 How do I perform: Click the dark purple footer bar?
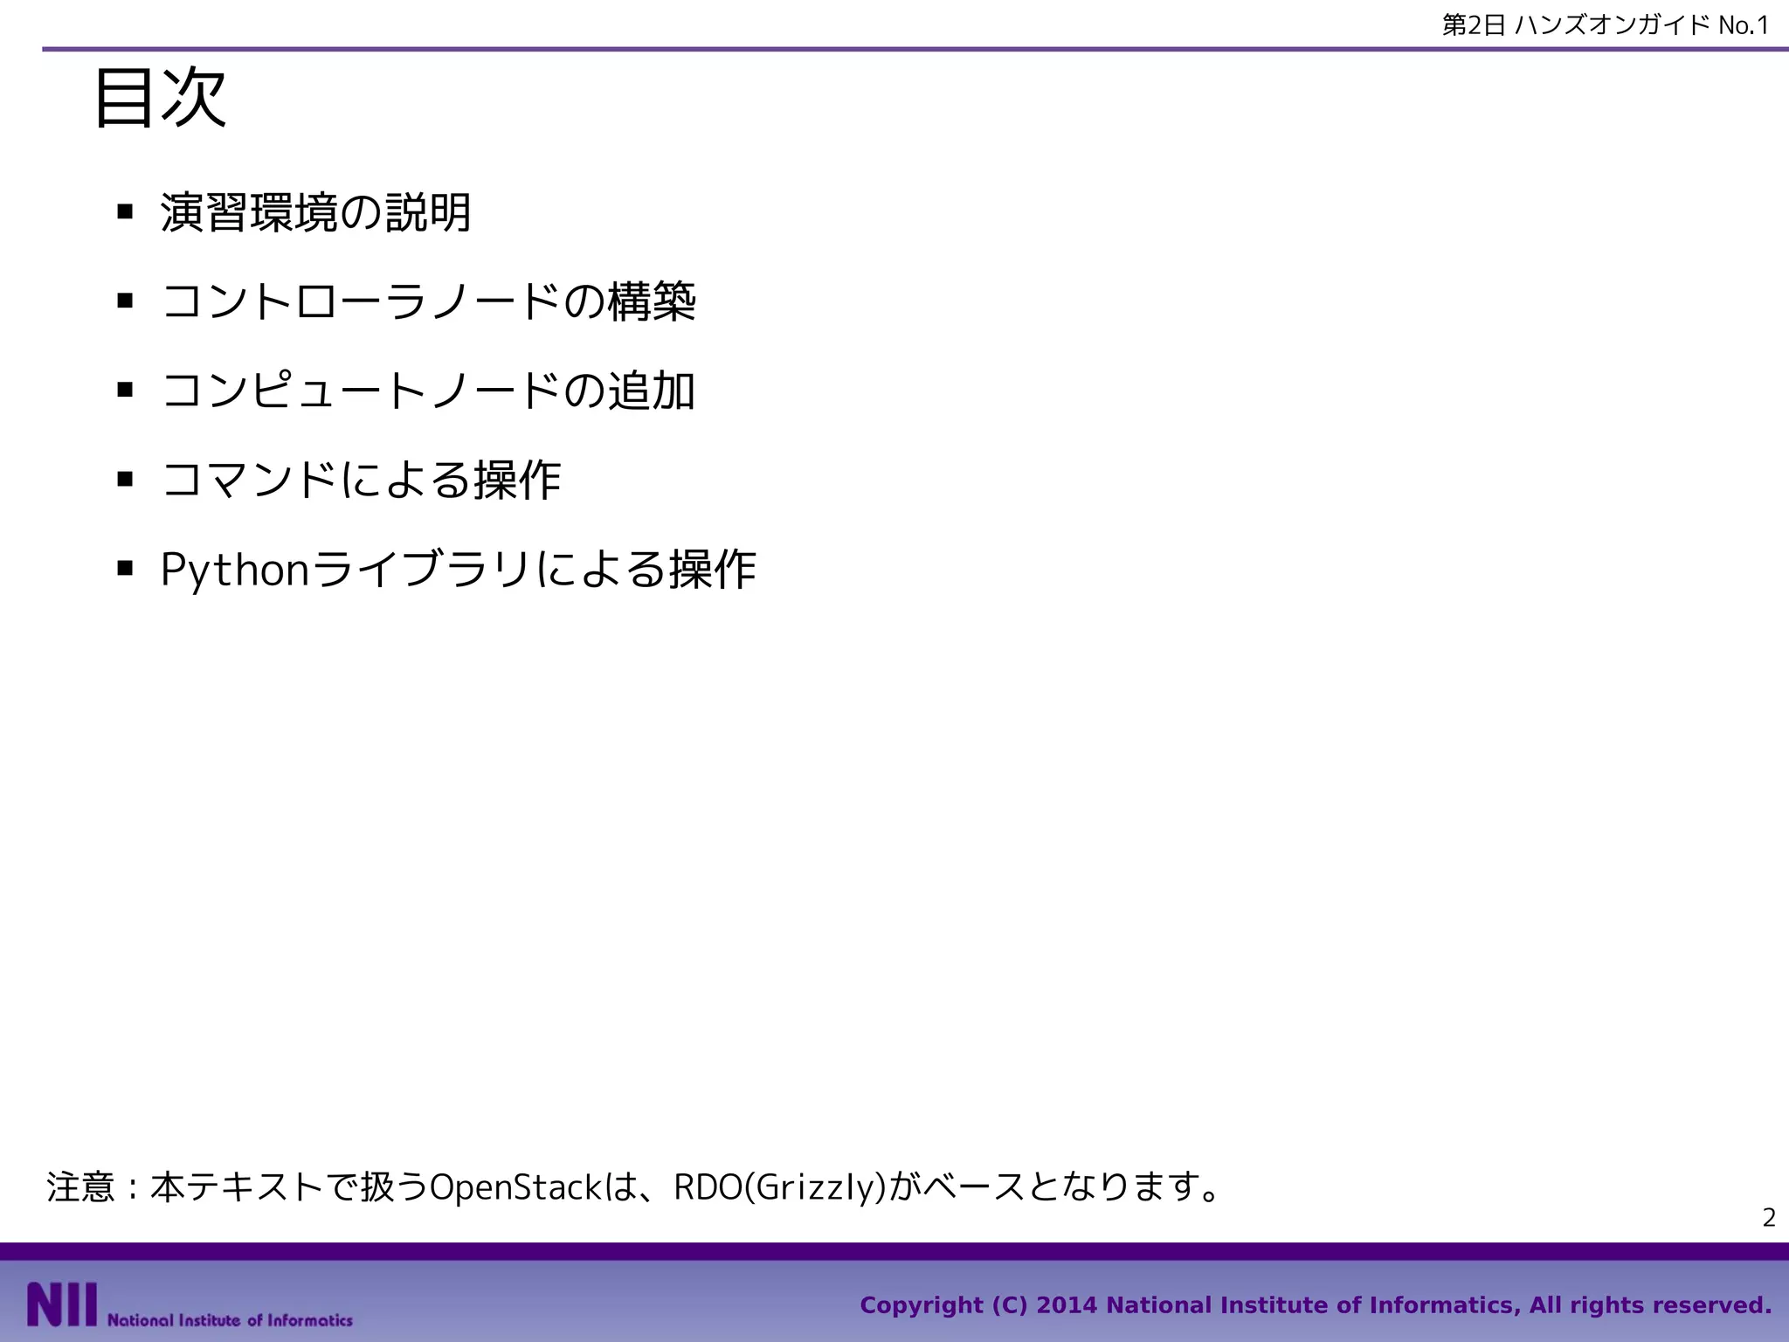(x=894, y=1251)
